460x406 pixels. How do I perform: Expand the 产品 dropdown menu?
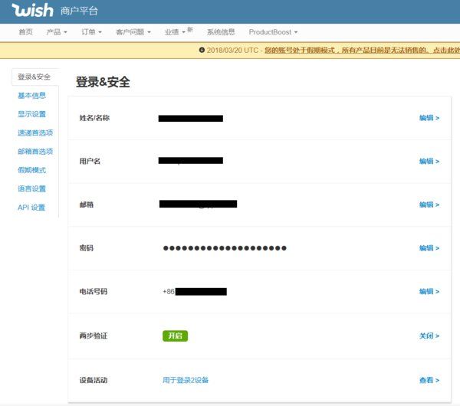coord(57,32)
